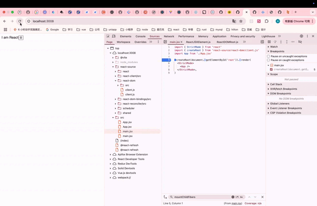Switch to the Overrides navigator tab
This screenshot has width=317, height=206.
point(140,42)
